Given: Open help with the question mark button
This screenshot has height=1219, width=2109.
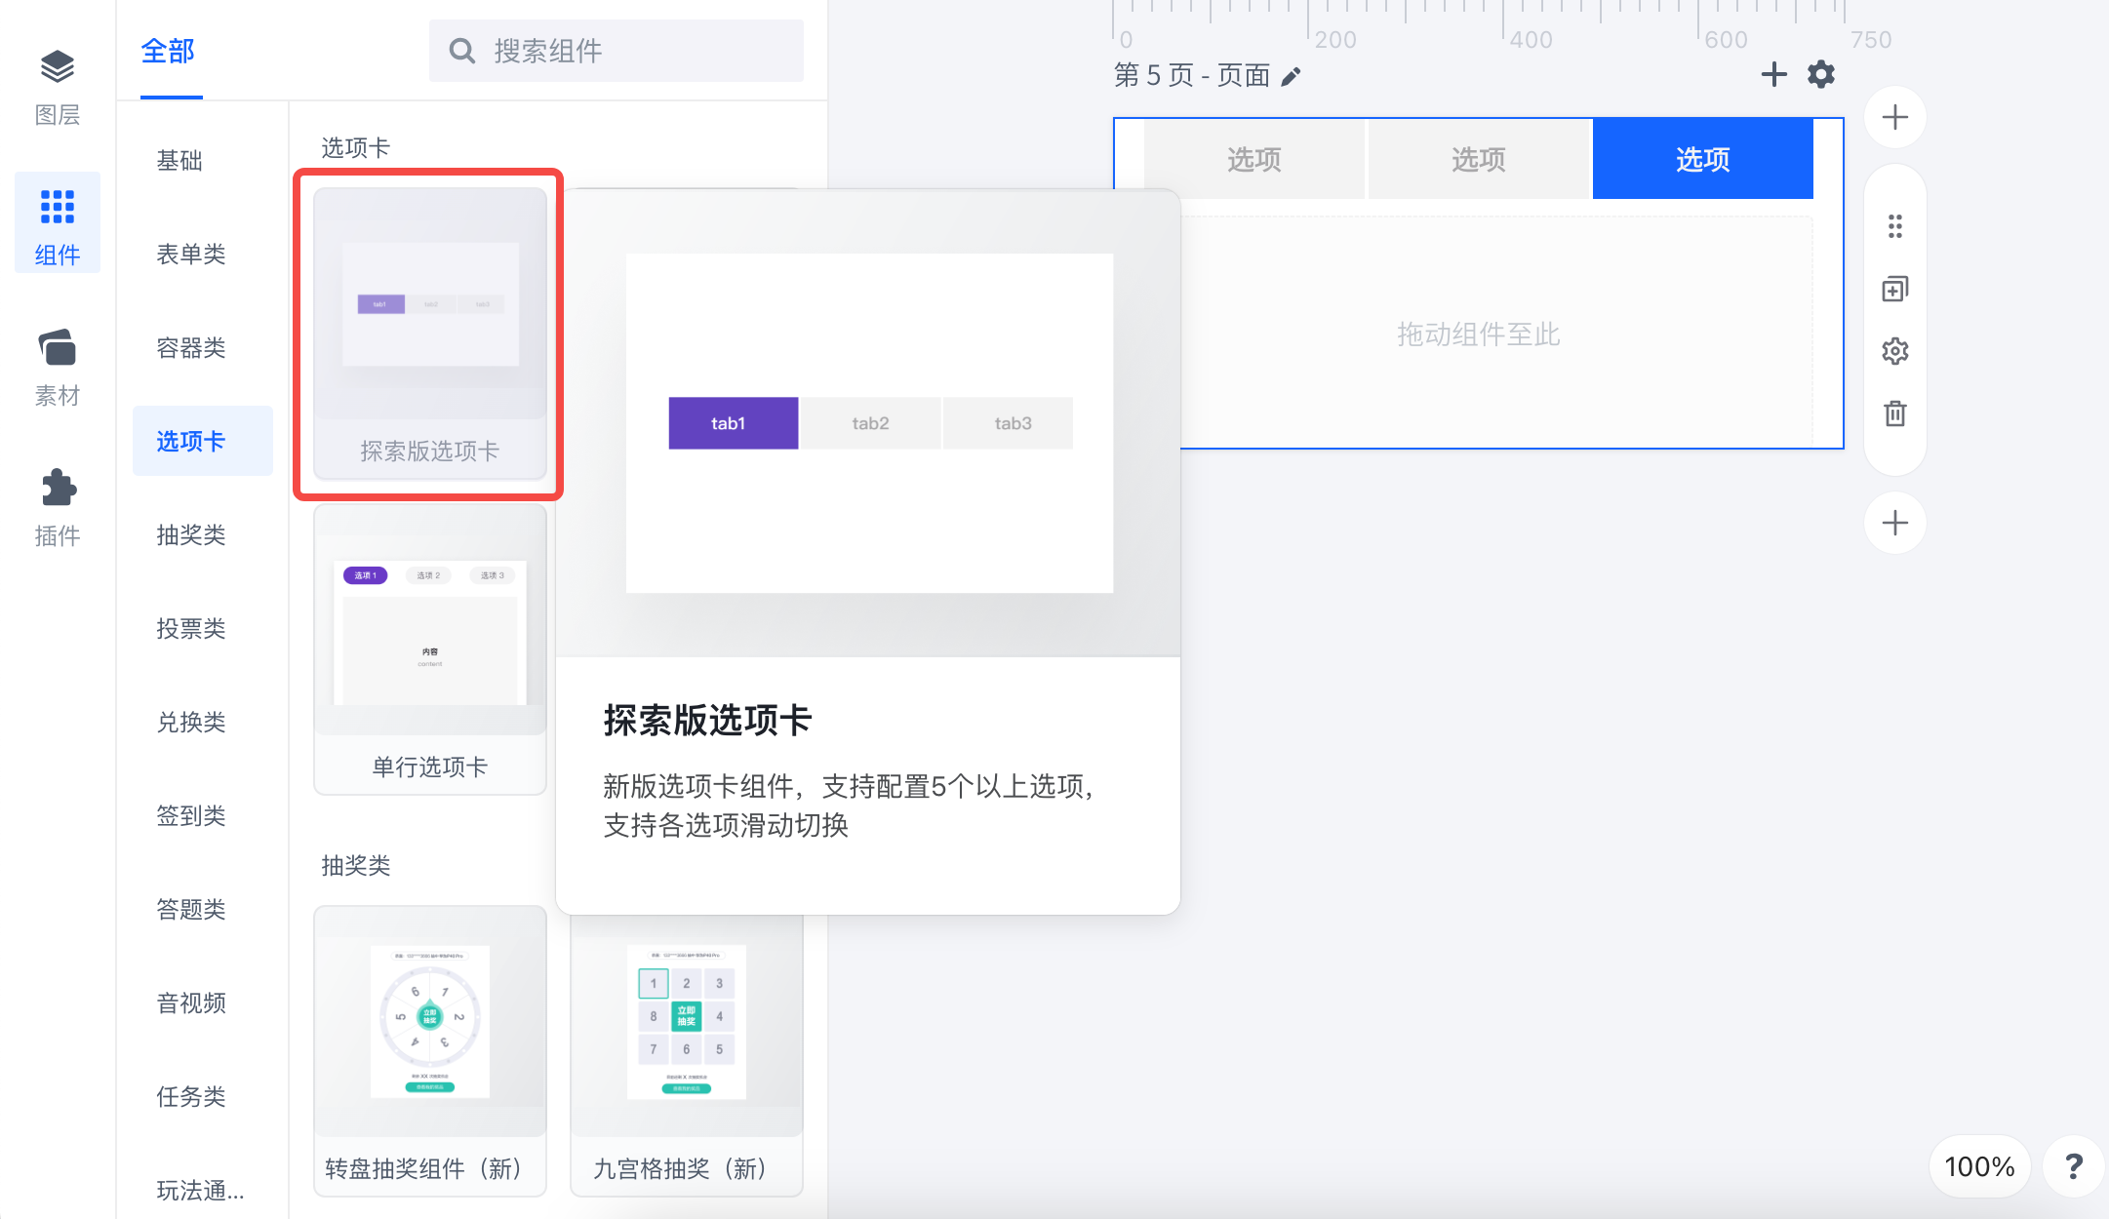Looking at the screenshot, I should click(x=2074, y=1166).
